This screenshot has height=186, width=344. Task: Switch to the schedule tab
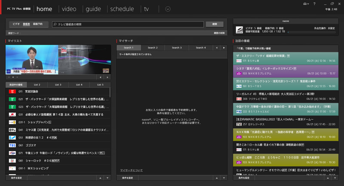coord(122,9)
